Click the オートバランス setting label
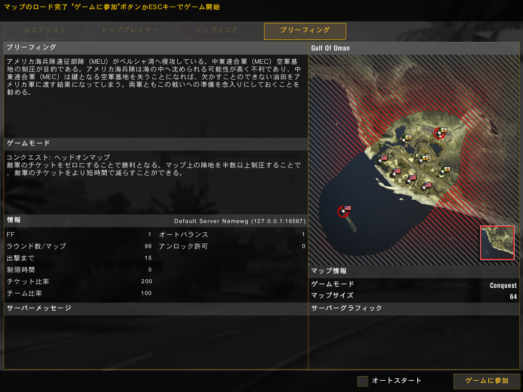Image resolution: width=523 pixels, height=392 pixels. tap(183, 235)
